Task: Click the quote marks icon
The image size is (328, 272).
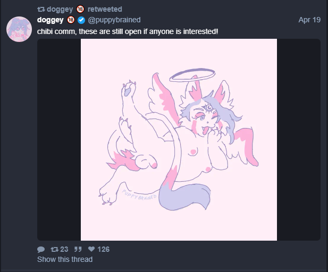Action: click(x=78, y=249)
